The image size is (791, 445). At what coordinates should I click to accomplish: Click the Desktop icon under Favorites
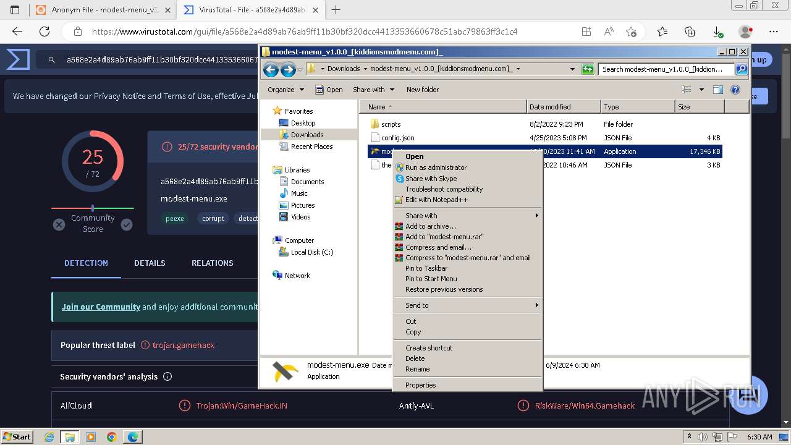click(x=284, y=123)
